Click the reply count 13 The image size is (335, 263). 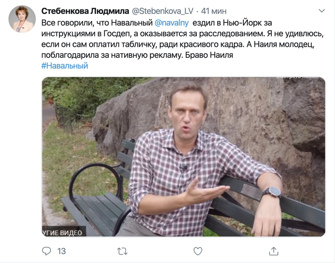point(62,251)
